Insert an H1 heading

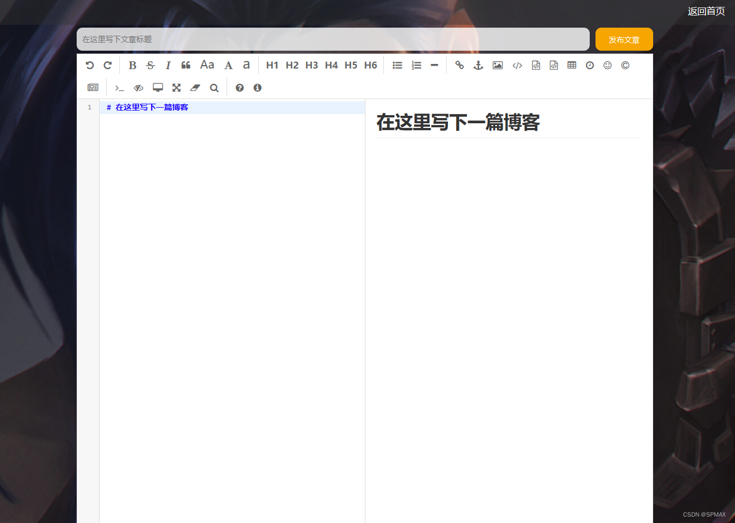coord(272,65)
